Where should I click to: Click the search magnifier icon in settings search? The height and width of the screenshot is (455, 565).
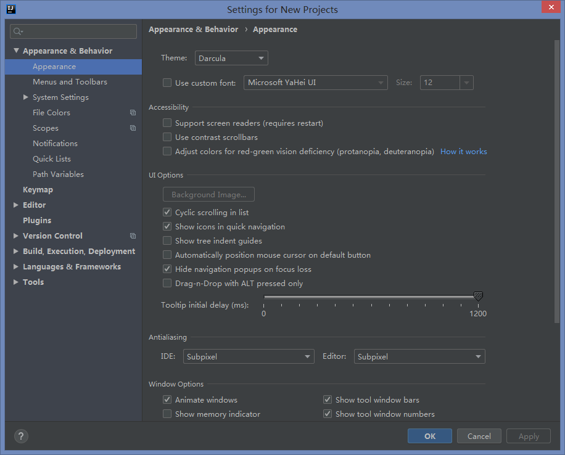pos(17,31)
